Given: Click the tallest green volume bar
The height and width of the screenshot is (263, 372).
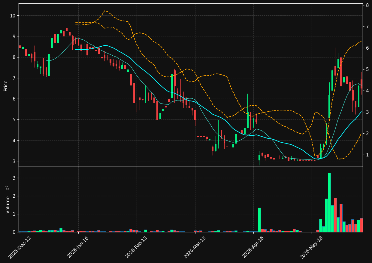Looking at the screenshot, I should (x=329, y=203).
